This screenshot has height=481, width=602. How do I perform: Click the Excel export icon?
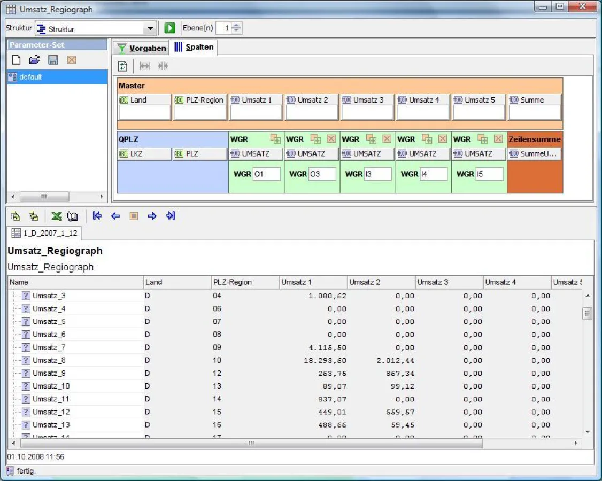click(57, 216)
